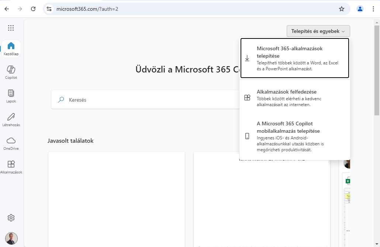Open Copilot from the sidebar

[11, 72]
